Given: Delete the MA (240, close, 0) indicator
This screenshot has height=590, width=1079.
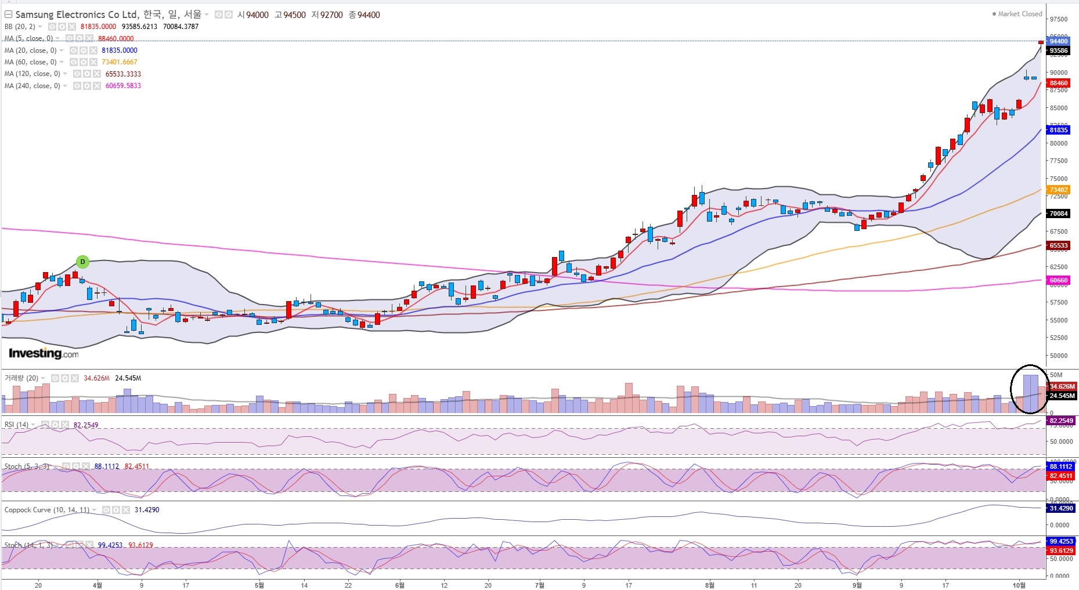Looking at the screenshot, I should point(97,86).
